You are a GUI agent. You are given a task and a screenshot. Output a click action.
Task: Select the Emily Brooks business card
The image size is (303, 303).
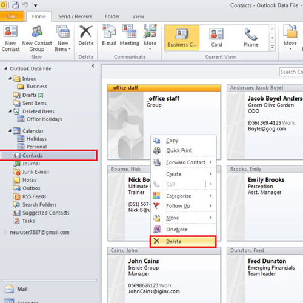[265, 204]
